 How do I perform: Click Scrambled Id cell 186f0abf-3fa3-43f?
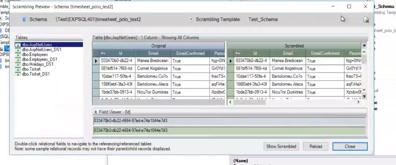tap(252, 84)
